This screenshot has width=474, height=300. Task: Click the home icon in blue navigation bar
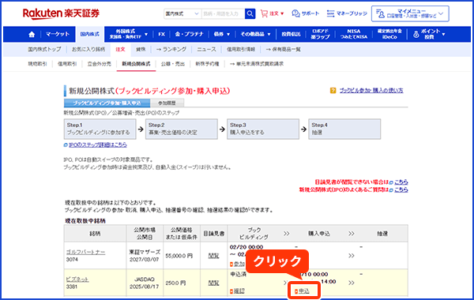[32, 34]
